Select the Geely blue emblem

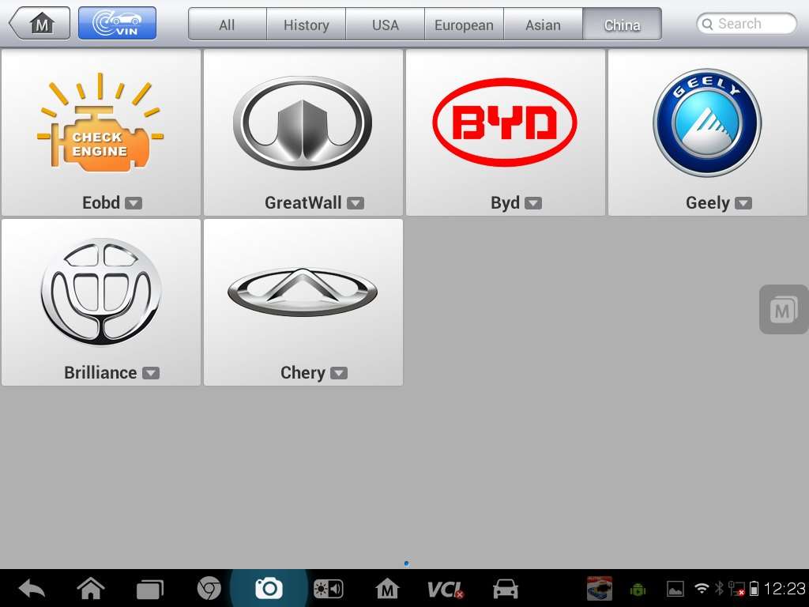(x=707, y=123)
